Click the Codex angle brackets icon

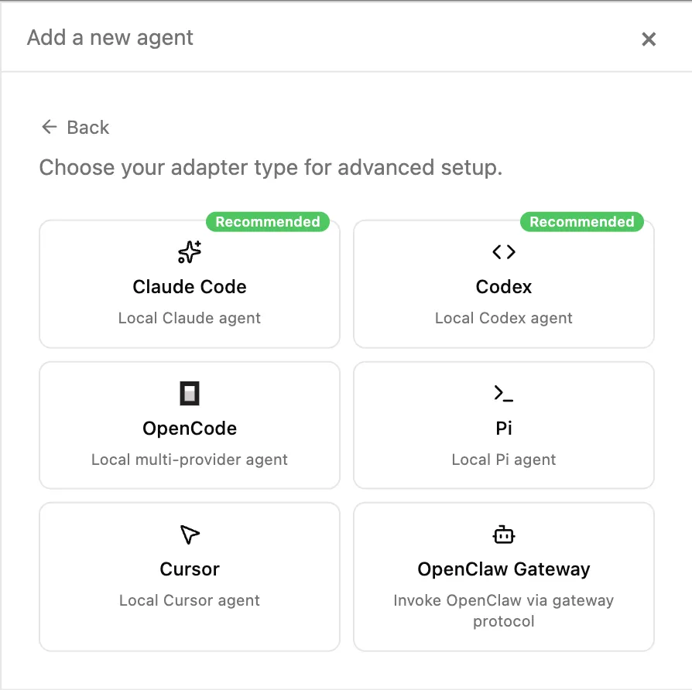tap(503, 251)
